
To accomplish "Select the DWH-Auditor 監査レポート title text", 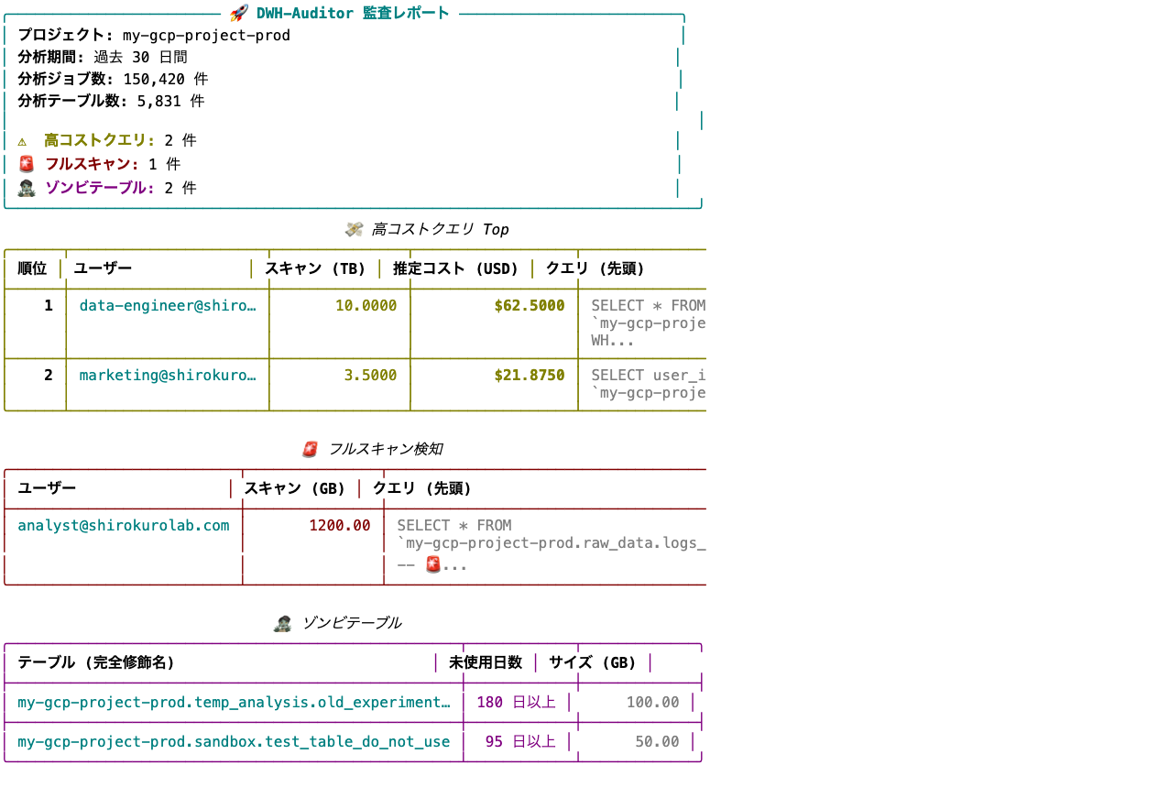I will (353, 13).
